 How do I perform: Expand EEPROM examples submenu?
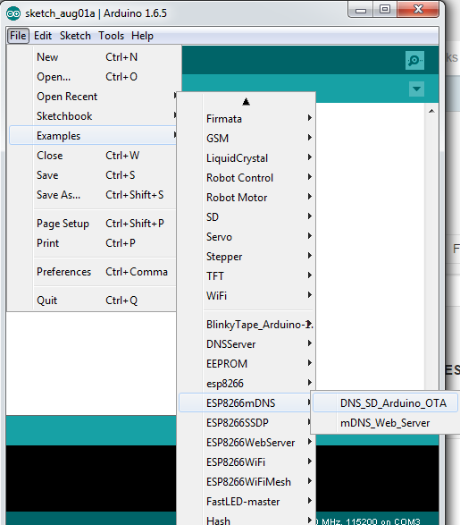[247, 364]
